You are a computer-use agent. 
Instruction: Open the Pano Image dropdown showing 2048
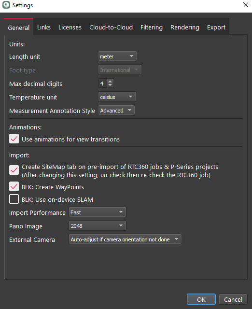coord(98,225)
